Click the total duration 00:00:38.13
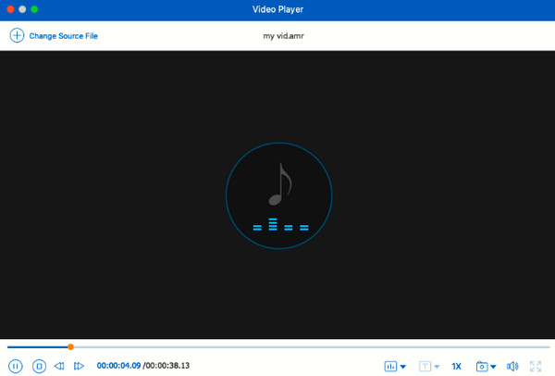The height and width of the screenshot is (376, 555). pos(167,366)
